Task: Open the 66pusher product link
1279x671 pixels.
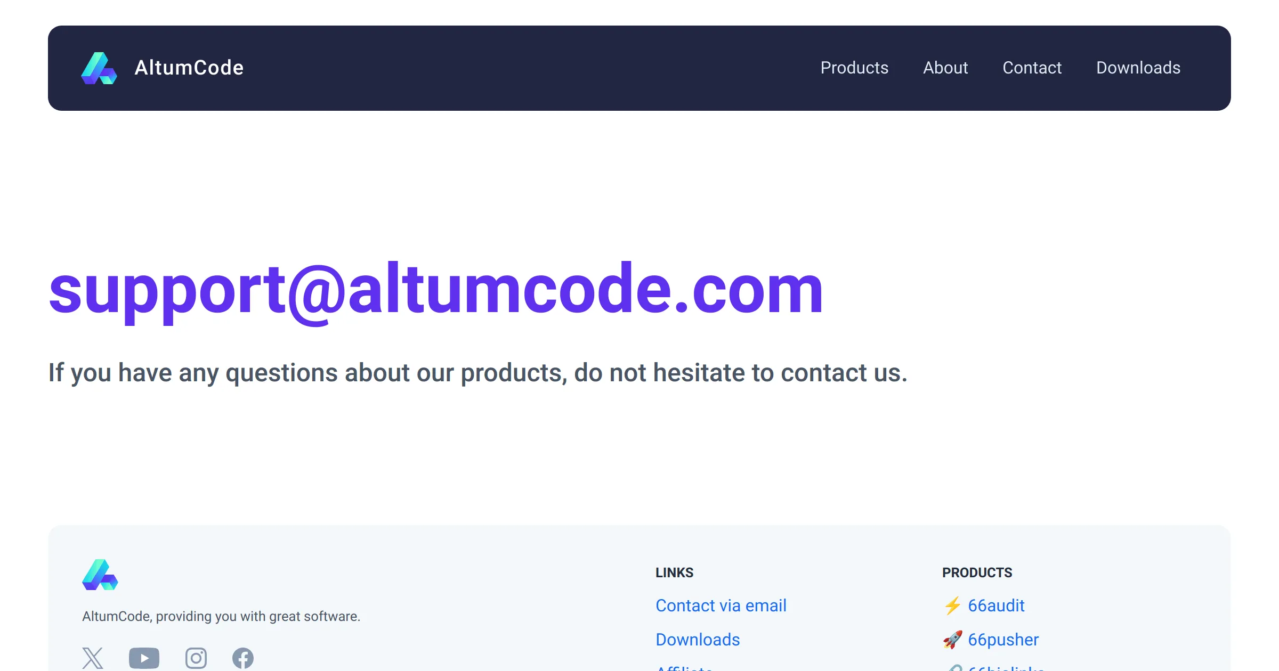Action: tap(1003, 640)
